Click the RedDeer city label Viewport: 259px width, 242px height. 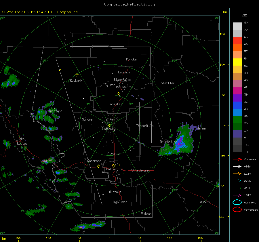pyautogui.click(x=122, y=87)
